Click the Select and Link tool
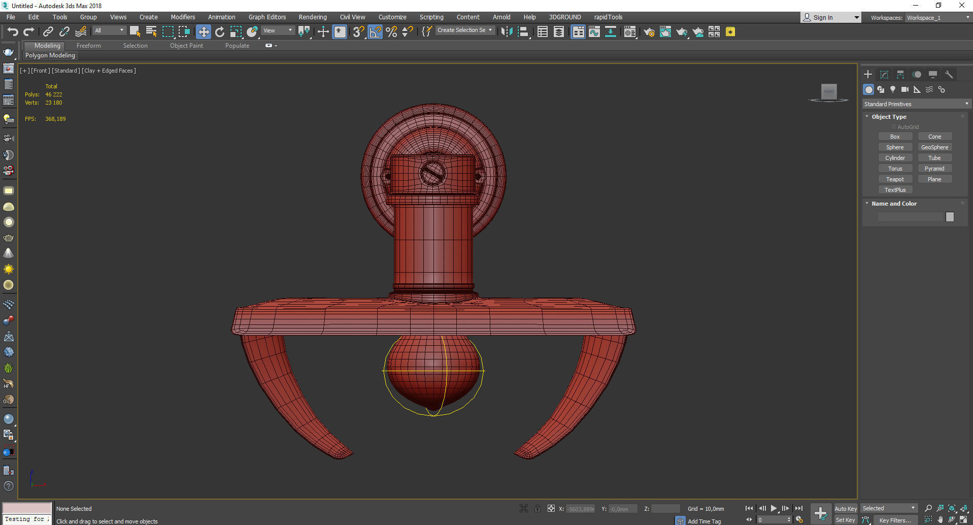The width and height of the screenshot is (973, 525). click(x=48, y=32)
